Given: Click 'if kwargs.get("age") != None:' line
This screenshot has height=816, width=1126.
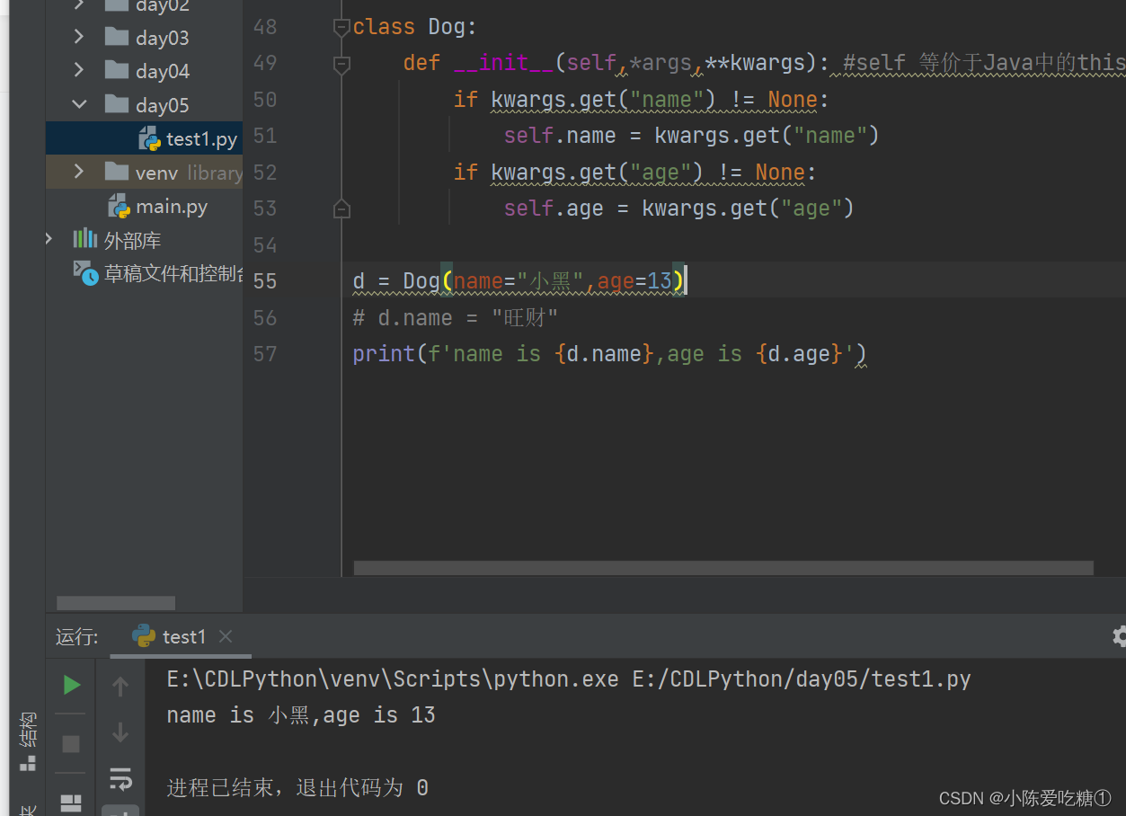Looking at the screenshot, I should tap(634, 172).
